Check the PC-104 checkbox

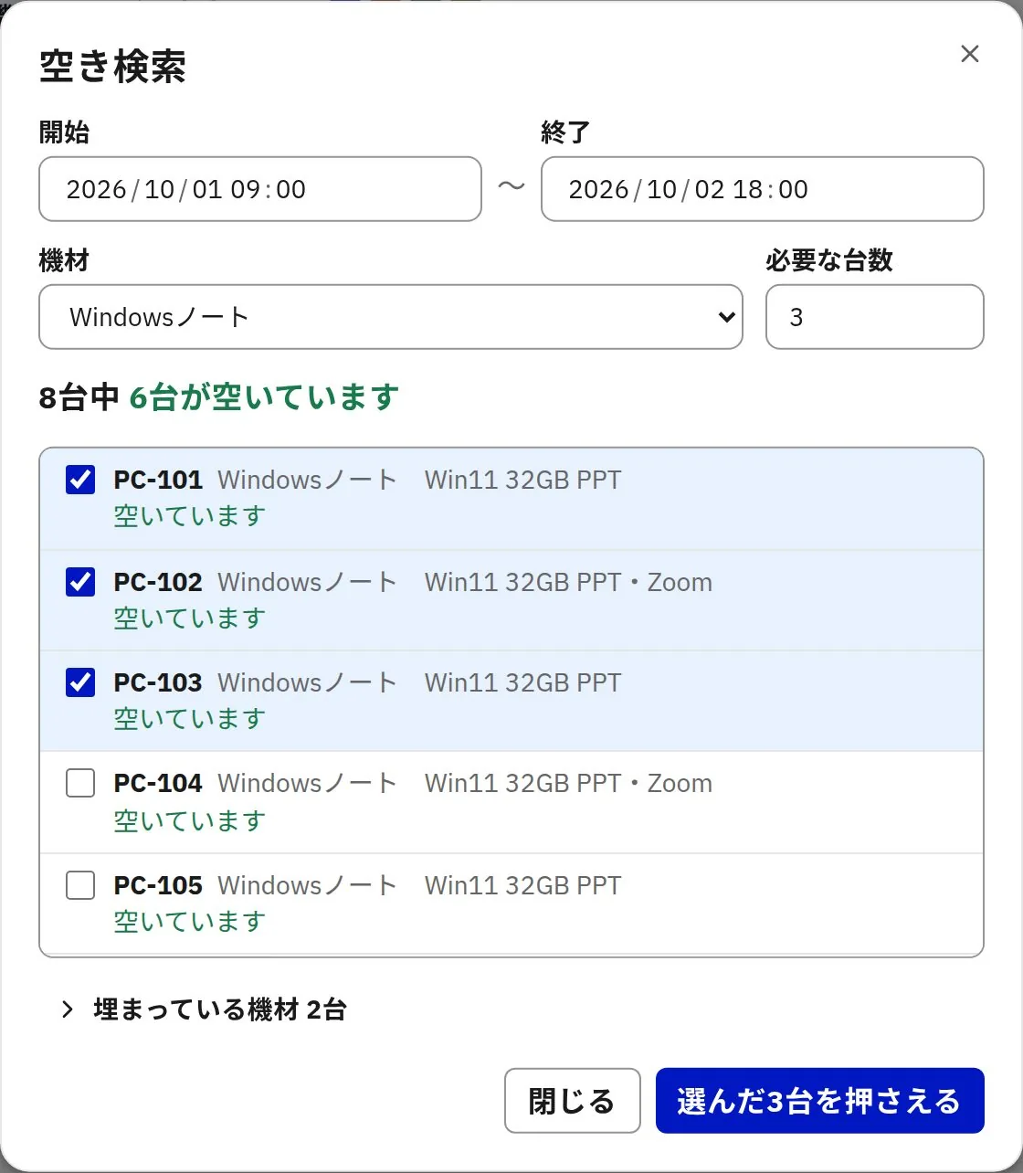(x=80, y=783)
